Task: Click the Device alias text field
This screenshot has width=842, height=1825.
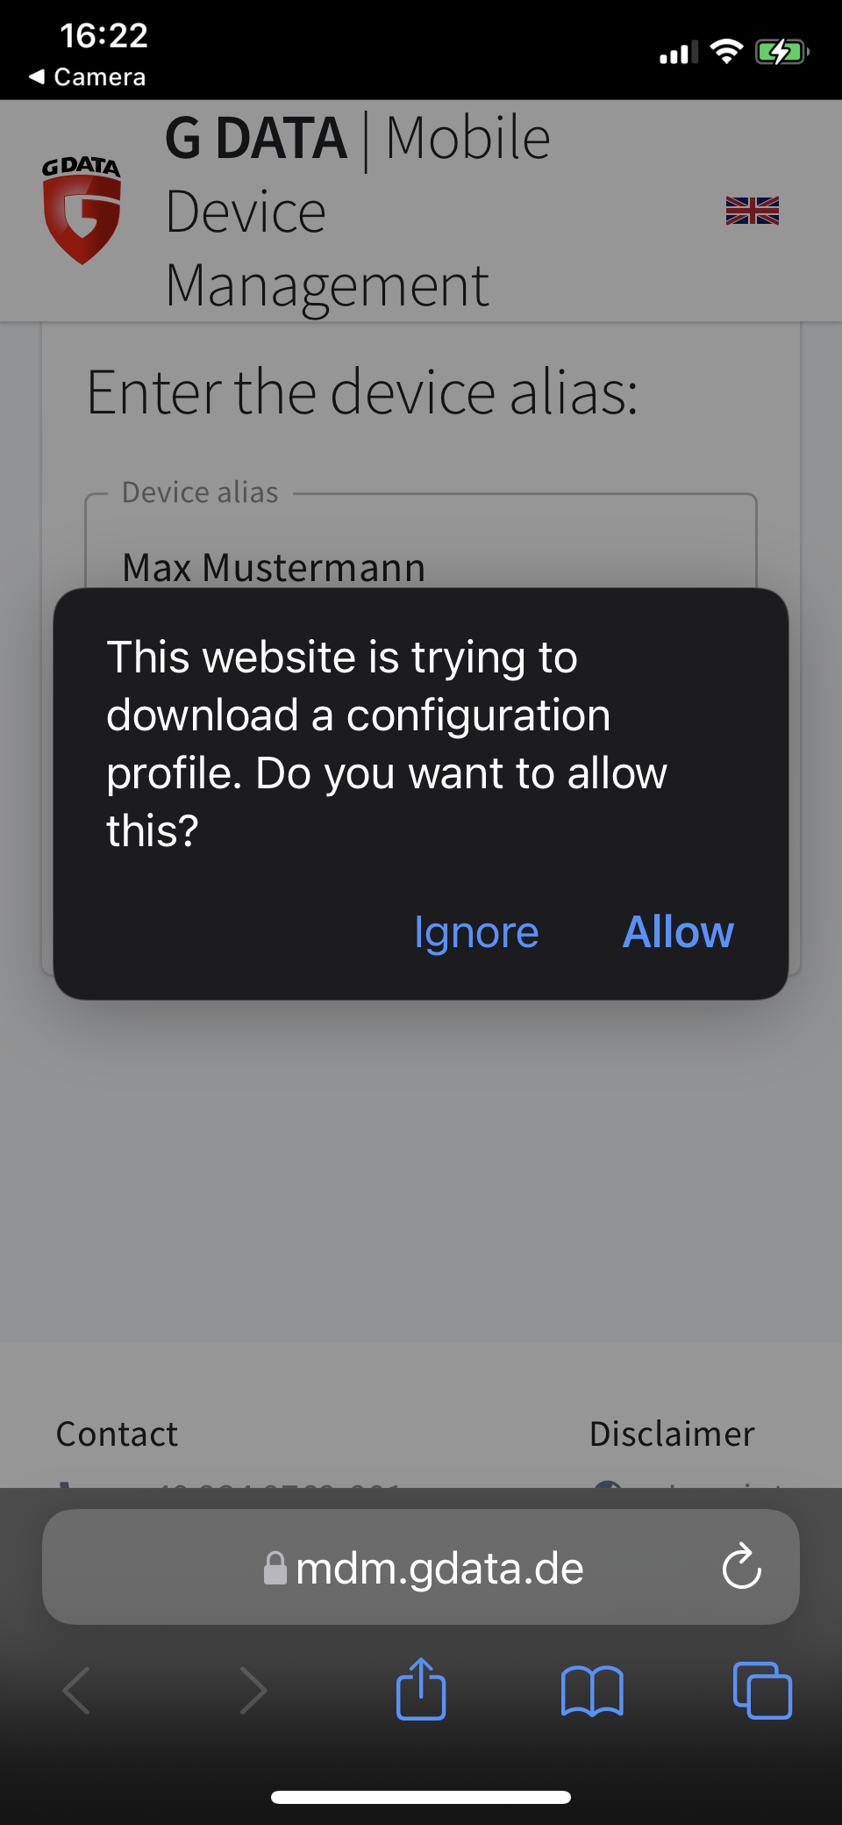Action: coord(421,542)
